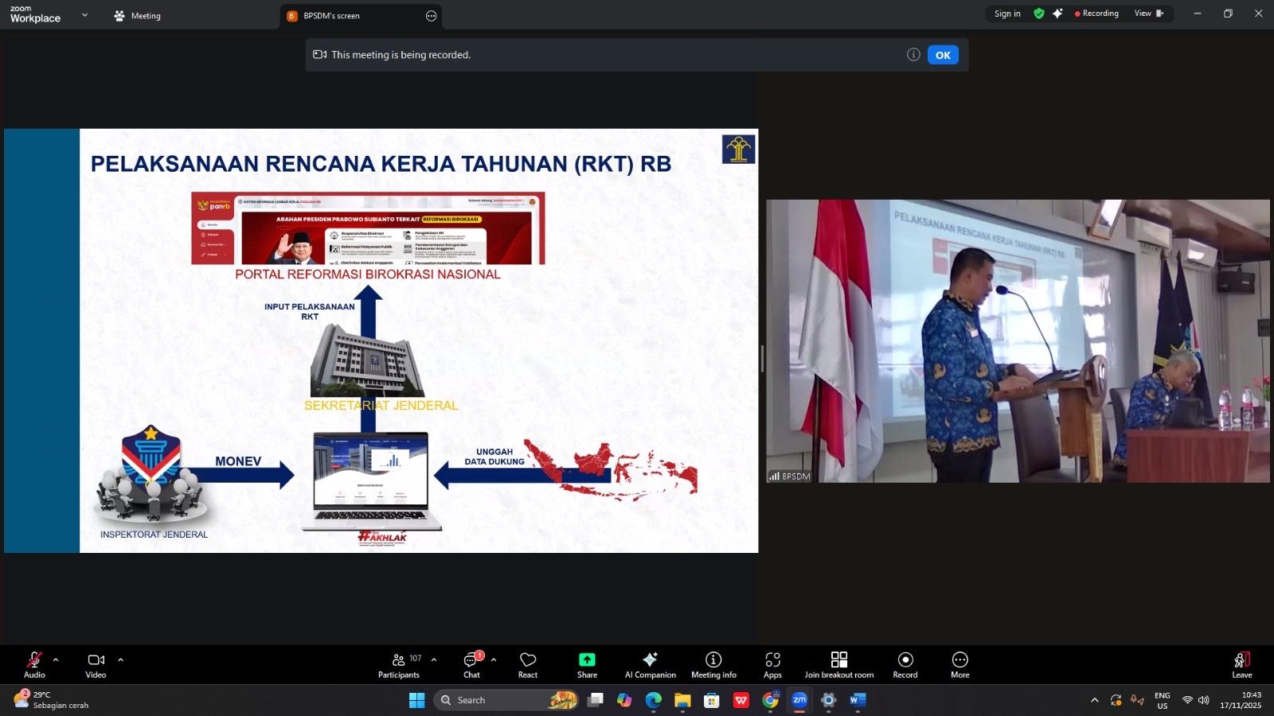Open Meeting info
1274x716 pixels.
tap(713, 664)
